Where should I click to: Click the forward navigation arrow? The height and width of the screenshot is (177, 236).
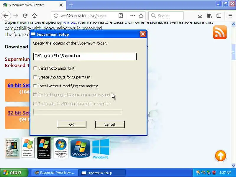pyautogui.click(x=16, y=16)
